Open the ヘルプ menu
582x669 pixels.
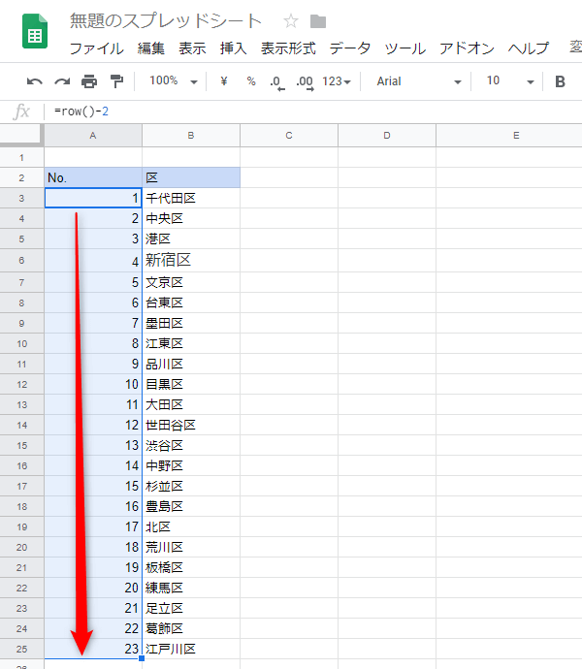pos(529,48)
